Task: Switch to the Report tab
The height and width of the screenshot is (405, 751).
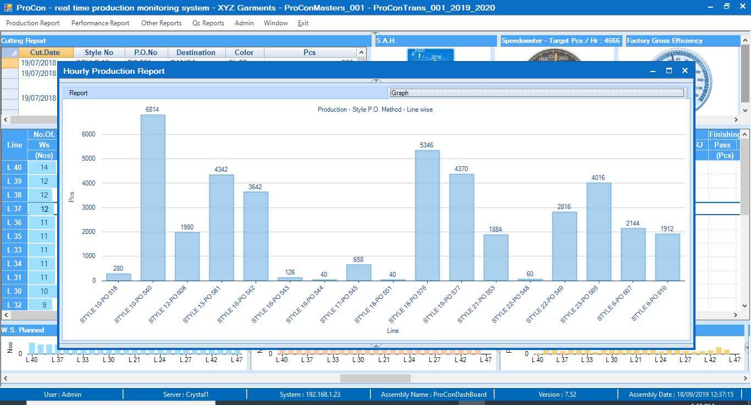Action: click(78, 93)
